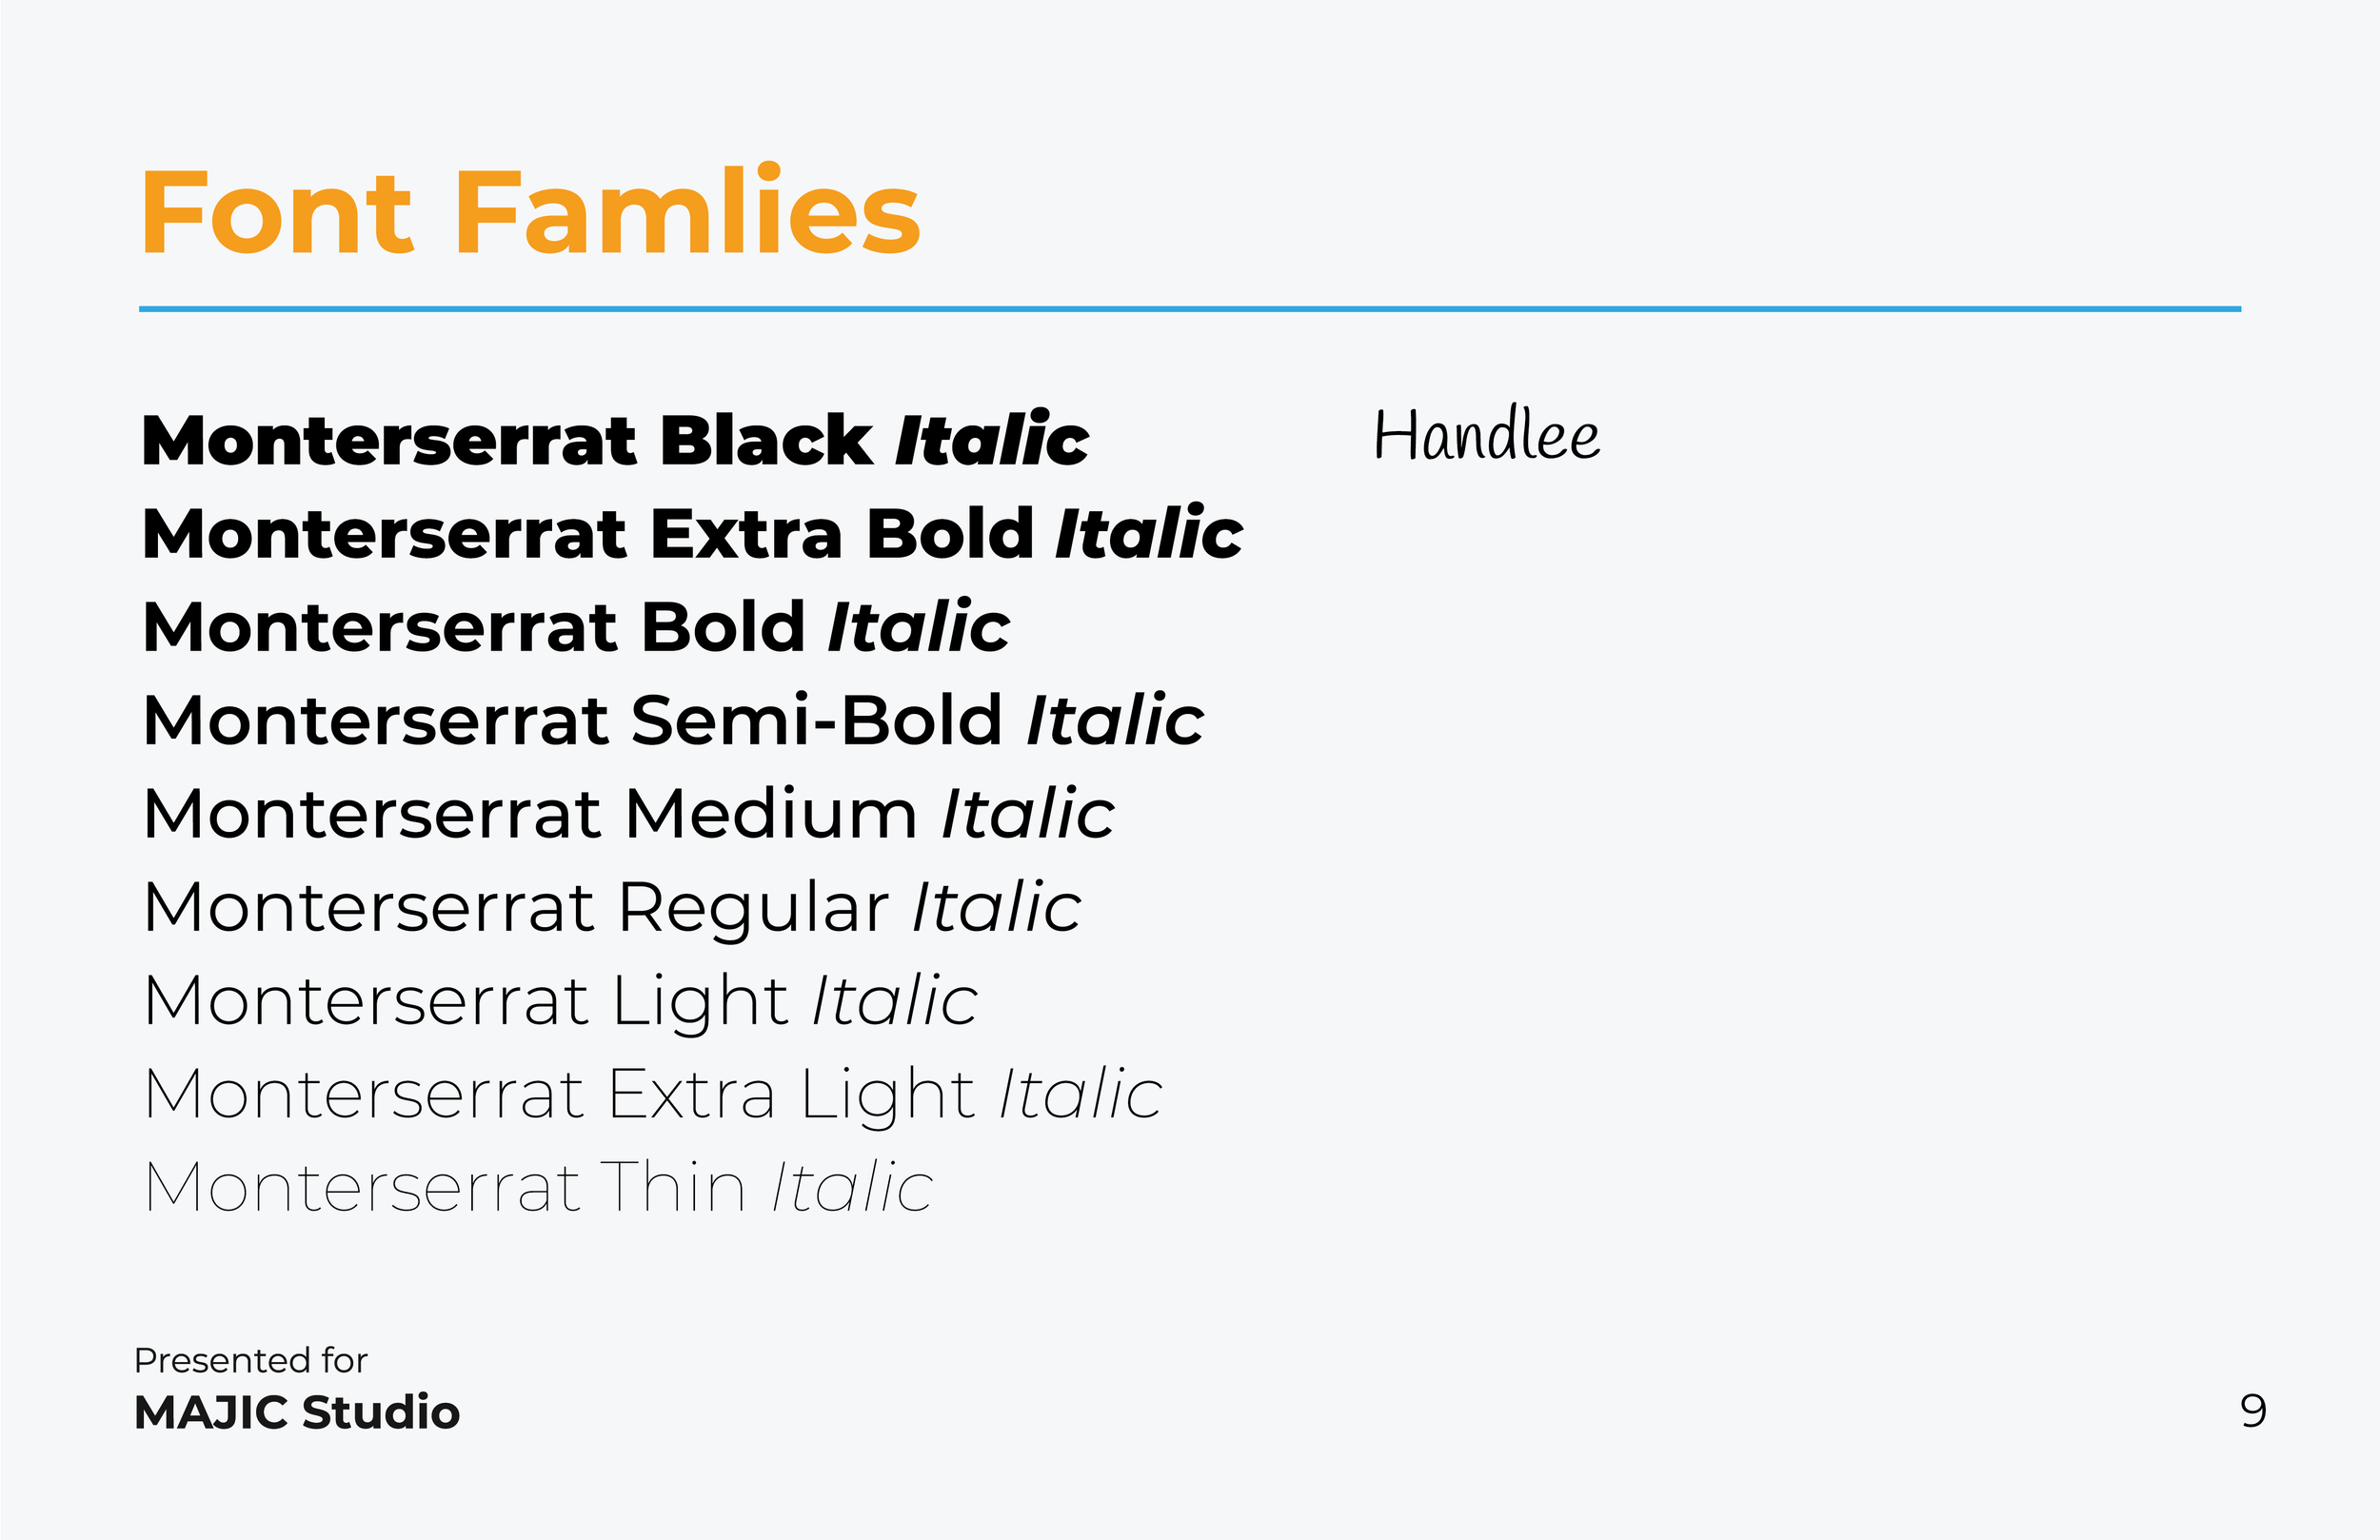The image size is (2380, 1540).
Task: Click the word Italic in Black line
Action: pyautogui.click(x=992, y=439)
